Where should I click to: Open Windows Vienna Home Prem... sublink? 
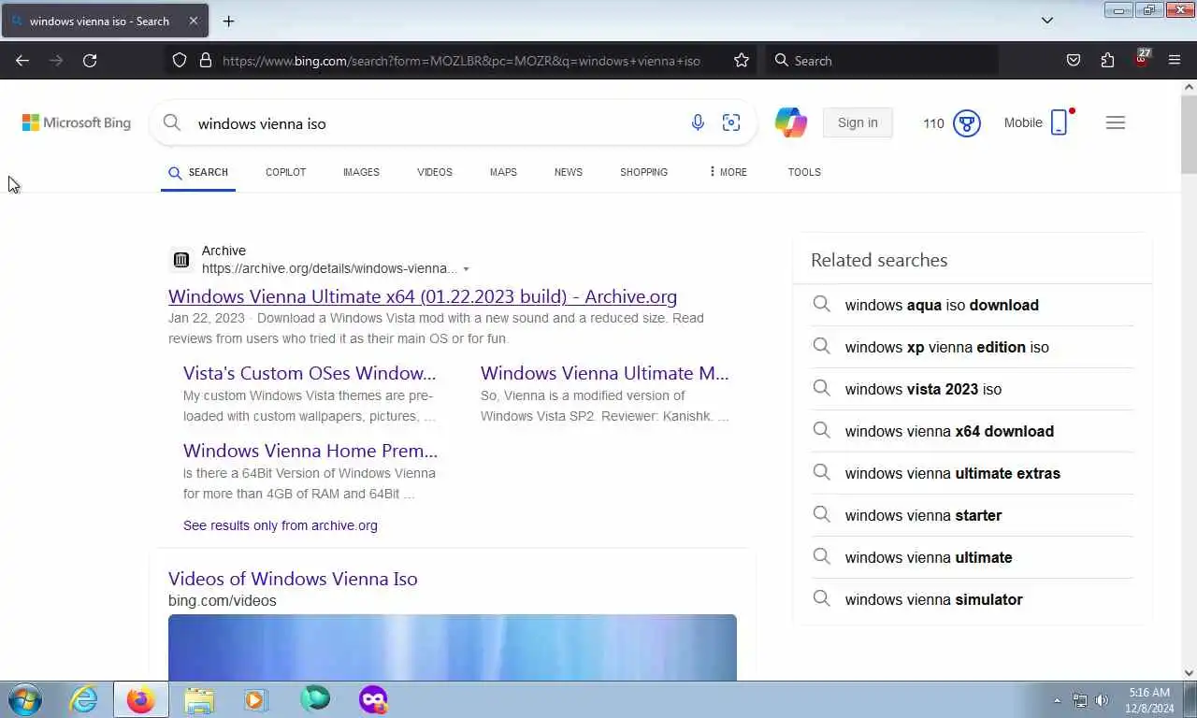coord(310,451)
